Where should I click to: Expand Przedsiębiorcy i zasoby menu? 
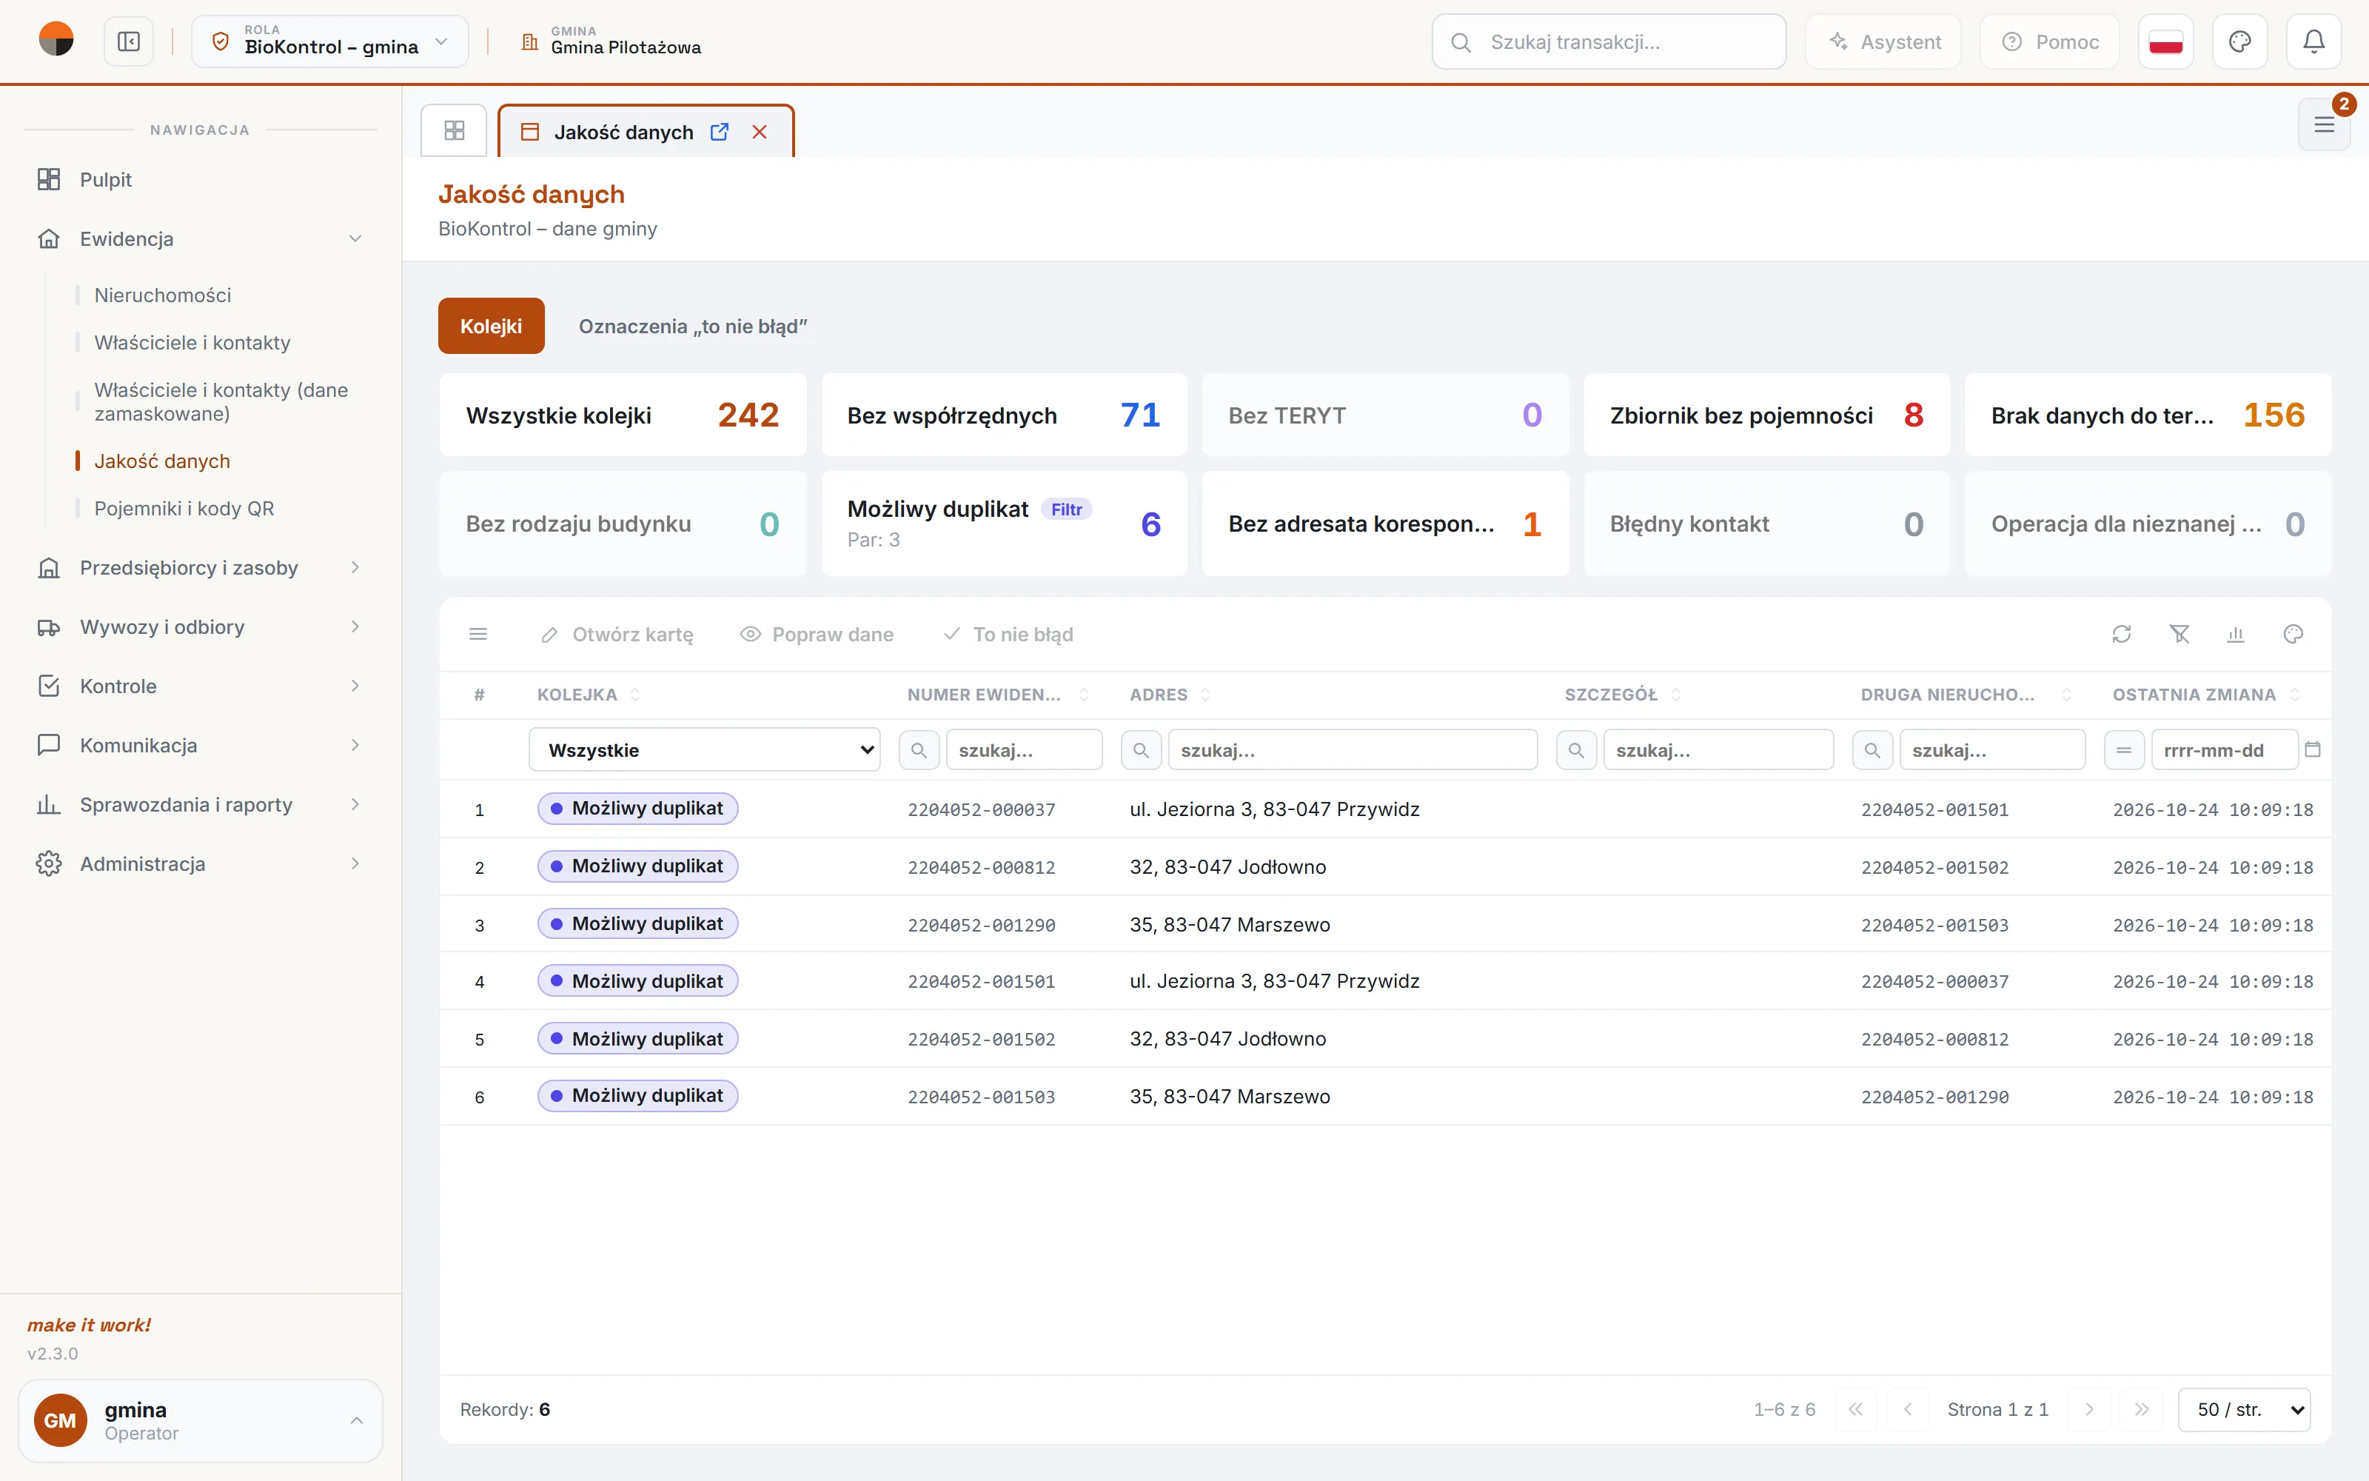(x=200, y=567)
